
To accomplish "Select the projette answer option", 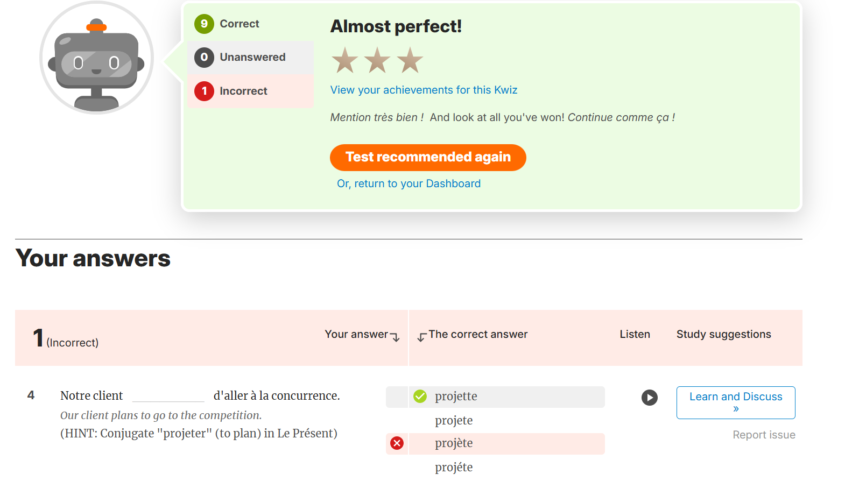I will pos(455,396).
